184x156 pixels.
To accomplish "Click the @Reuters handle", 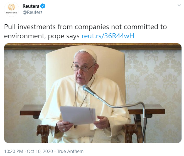I will click(x=32, y=12).
